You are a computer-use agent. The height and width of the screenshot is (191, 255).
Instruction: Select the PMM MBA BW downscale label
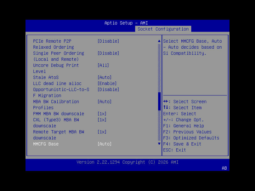point(59,114)
